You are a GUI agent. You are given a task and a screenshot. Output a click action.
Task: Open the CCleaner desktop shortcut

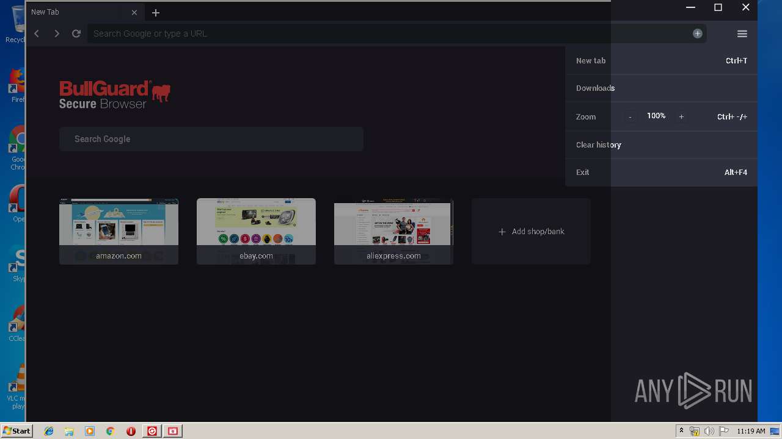16,324
